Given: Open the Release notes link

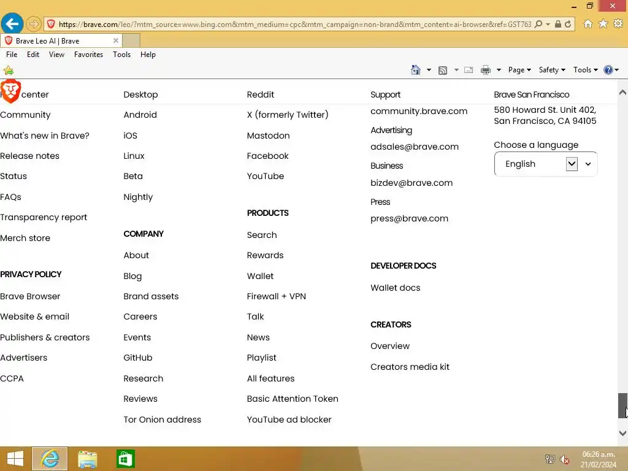Looking at the screenshot, I should point(29,156).
